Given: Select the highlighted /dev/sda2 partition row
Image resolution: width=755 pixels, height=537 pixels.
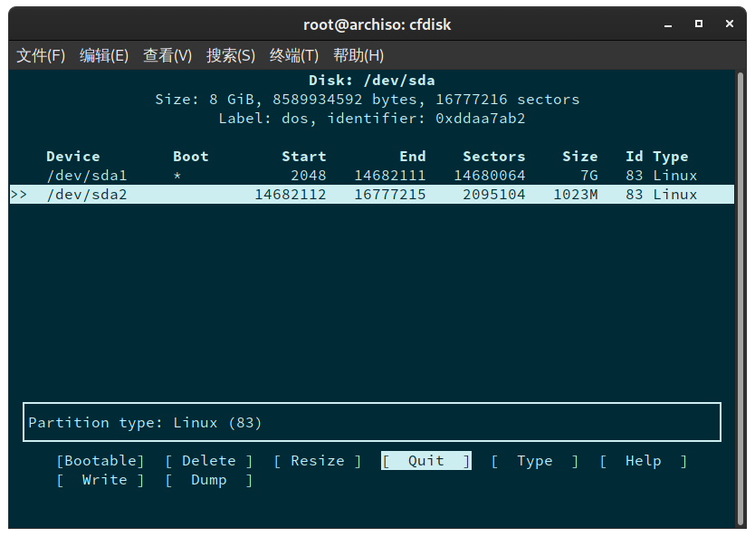Looking at the screenshot, I should pos(87,194).
